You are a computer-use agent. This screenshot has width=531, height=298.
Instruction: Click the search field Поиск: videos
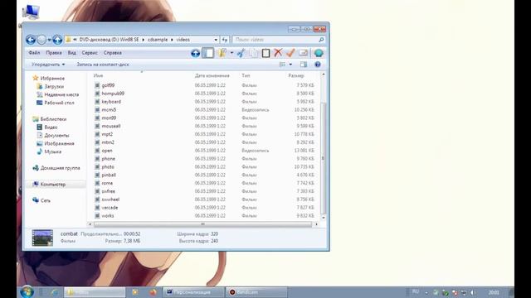[x=275, y=40]
